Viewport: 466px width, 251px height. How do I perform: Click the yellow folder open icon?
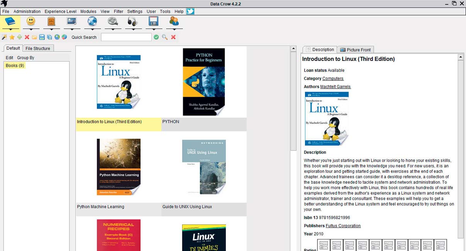point(34,37)
